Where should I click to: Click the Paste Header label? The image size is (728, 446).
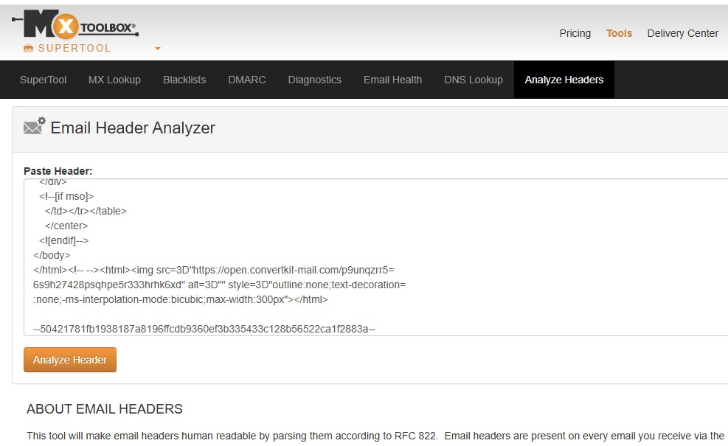(58, 171)
